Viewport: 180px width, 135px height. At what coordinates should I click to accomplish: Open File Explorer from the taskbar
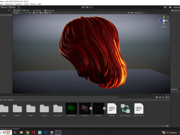[x=21, y=132]
